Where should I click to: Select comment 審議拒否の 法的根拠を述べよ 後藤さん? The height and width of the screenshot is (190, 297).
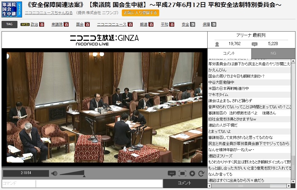coord(249,113)
